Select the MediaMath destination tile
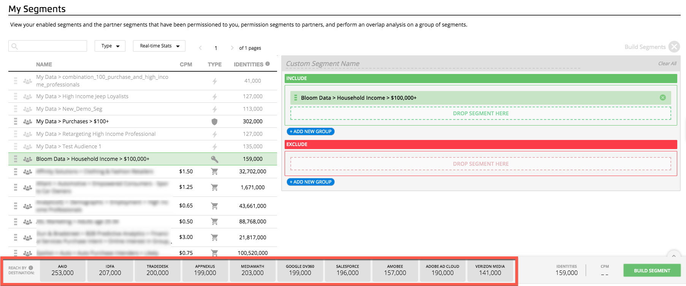Image resolution: width=686 pixels, height=286 pixels. pyautogui.click(x=252, y=270)
